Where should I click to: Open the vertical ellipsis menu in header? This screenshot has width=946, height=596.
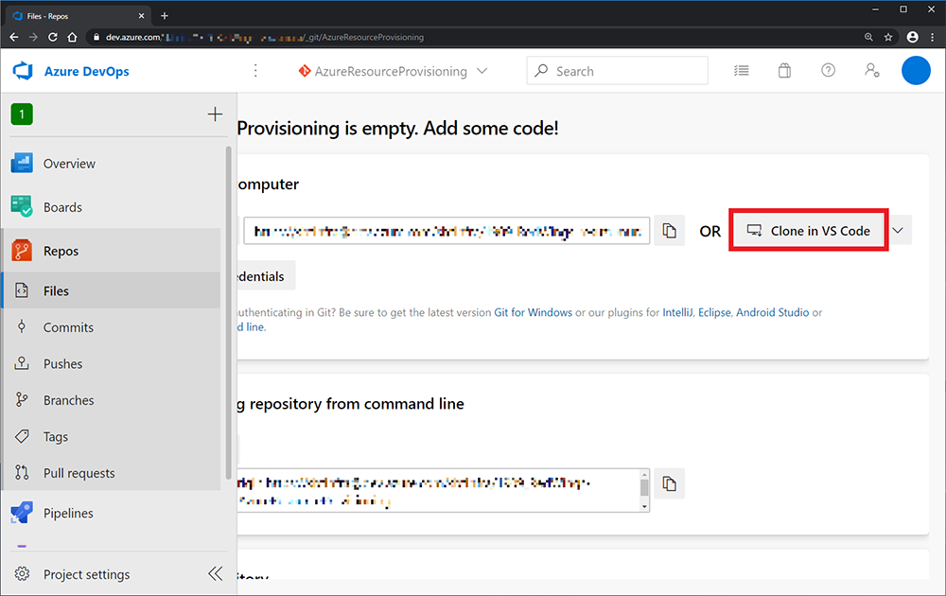point(255,71)
